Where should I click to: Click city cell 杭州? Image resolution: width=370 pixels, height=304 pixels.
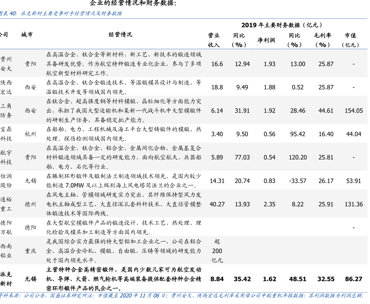pos(31,134)
